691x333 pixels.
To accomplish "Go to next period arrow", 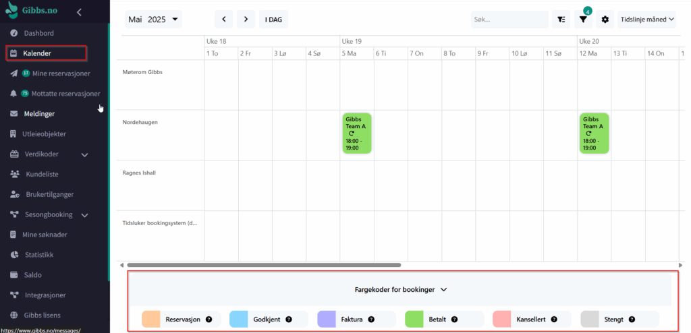I will pos(246,20).
